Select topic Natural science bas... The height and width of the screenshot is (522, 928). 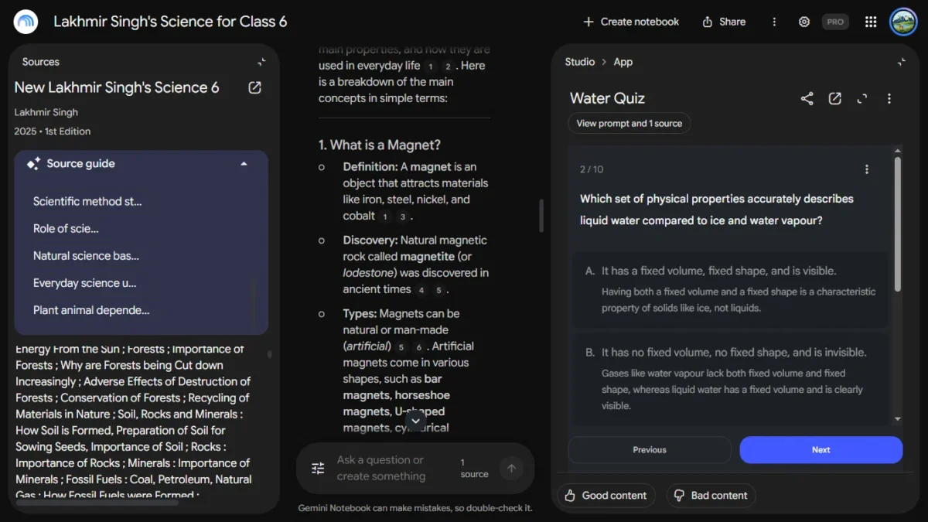tap(86, 255)
